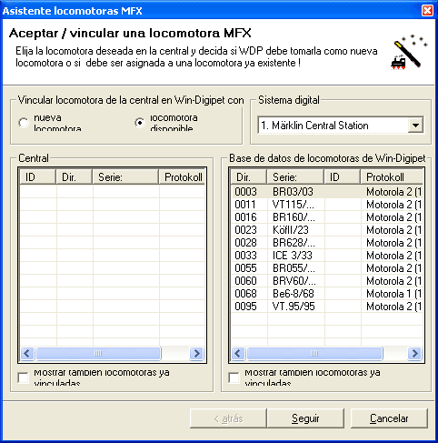Image resolution: width=438 pixels, height=443 pixels.
Task: Click the Märklin Central Station combo box
Action: [341, 125]
